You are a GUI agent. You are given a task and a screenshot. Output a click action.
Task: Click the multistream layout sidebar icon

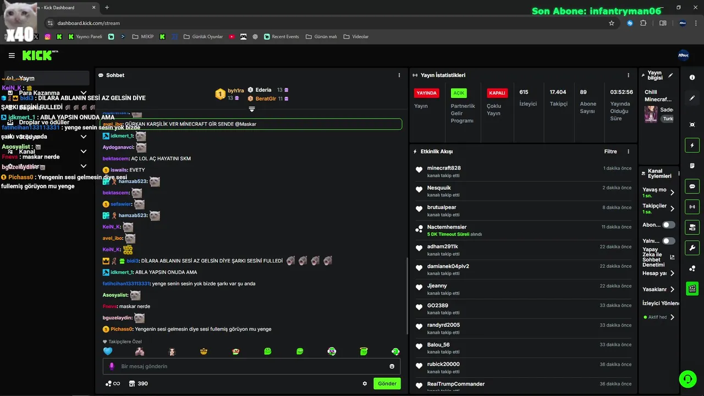(692, 227)
